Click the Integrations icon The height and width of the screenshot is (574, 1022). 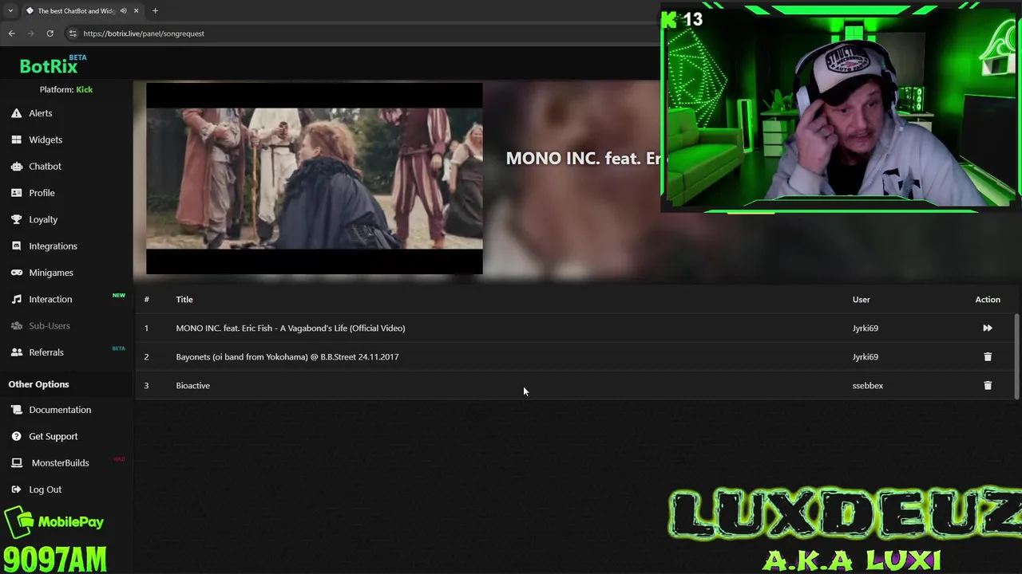point(16,246)
